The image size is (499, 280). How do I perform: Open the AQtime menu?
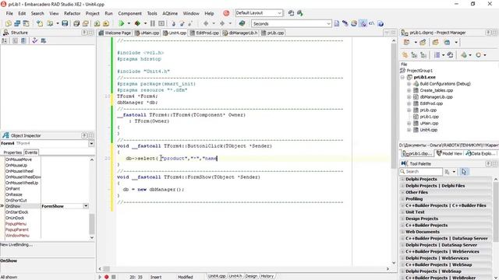pos(170,13)
